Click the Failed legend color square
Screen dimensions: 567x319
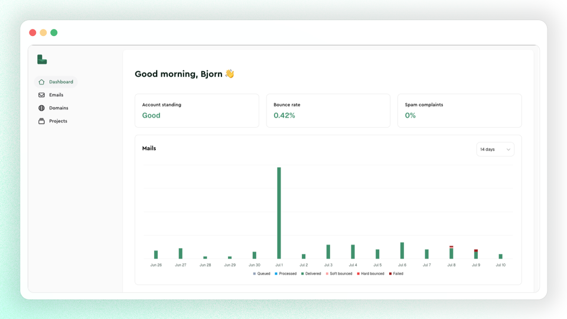pyautogui.click(x=390, y=274)
